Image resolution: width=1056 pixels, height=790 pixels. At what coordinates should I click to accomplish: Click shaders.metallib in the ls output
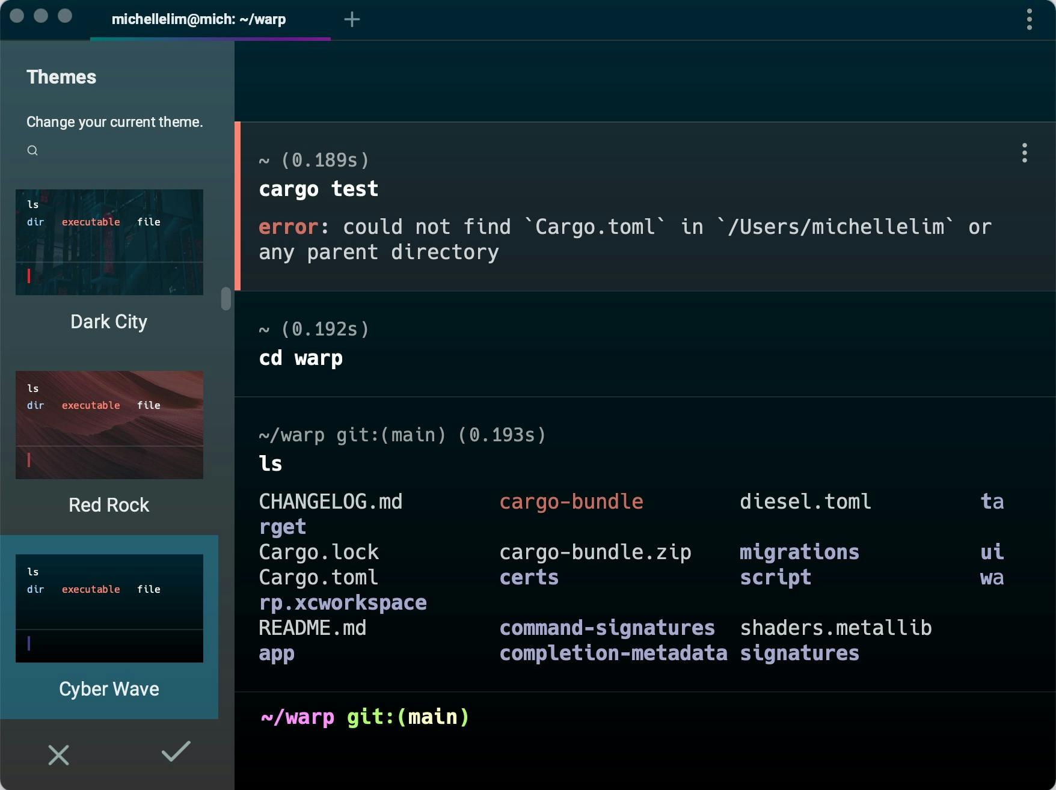point(836,628)
